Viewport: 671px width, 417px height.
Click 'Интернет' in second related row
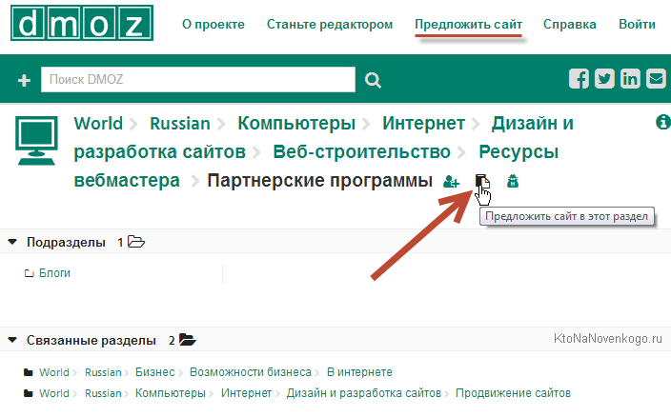(246, 393)
